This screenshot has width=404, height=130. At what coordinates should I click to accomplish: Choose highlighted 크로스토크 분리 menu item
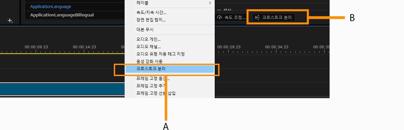point(169,69)
